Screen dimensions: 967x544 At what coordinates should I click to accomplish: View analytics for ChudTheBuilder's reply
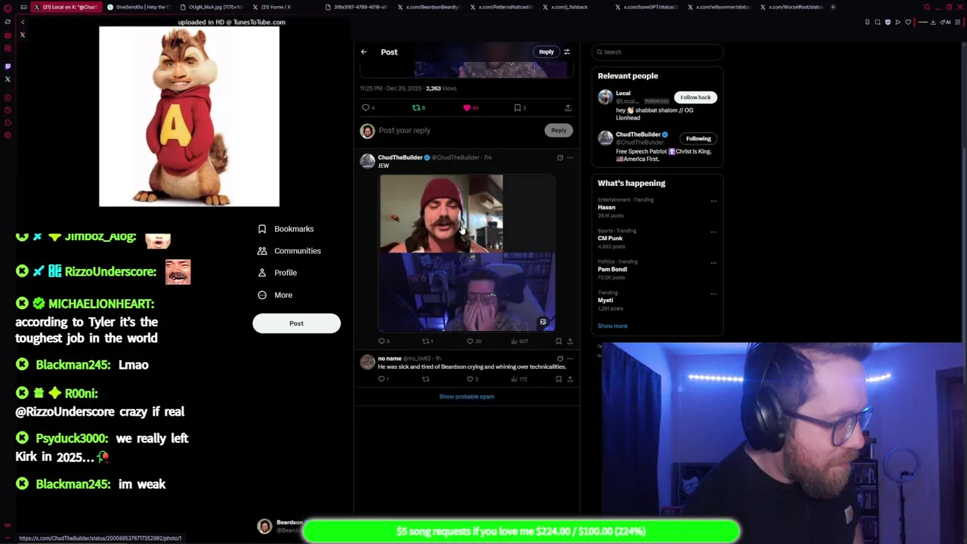(519, 342)
